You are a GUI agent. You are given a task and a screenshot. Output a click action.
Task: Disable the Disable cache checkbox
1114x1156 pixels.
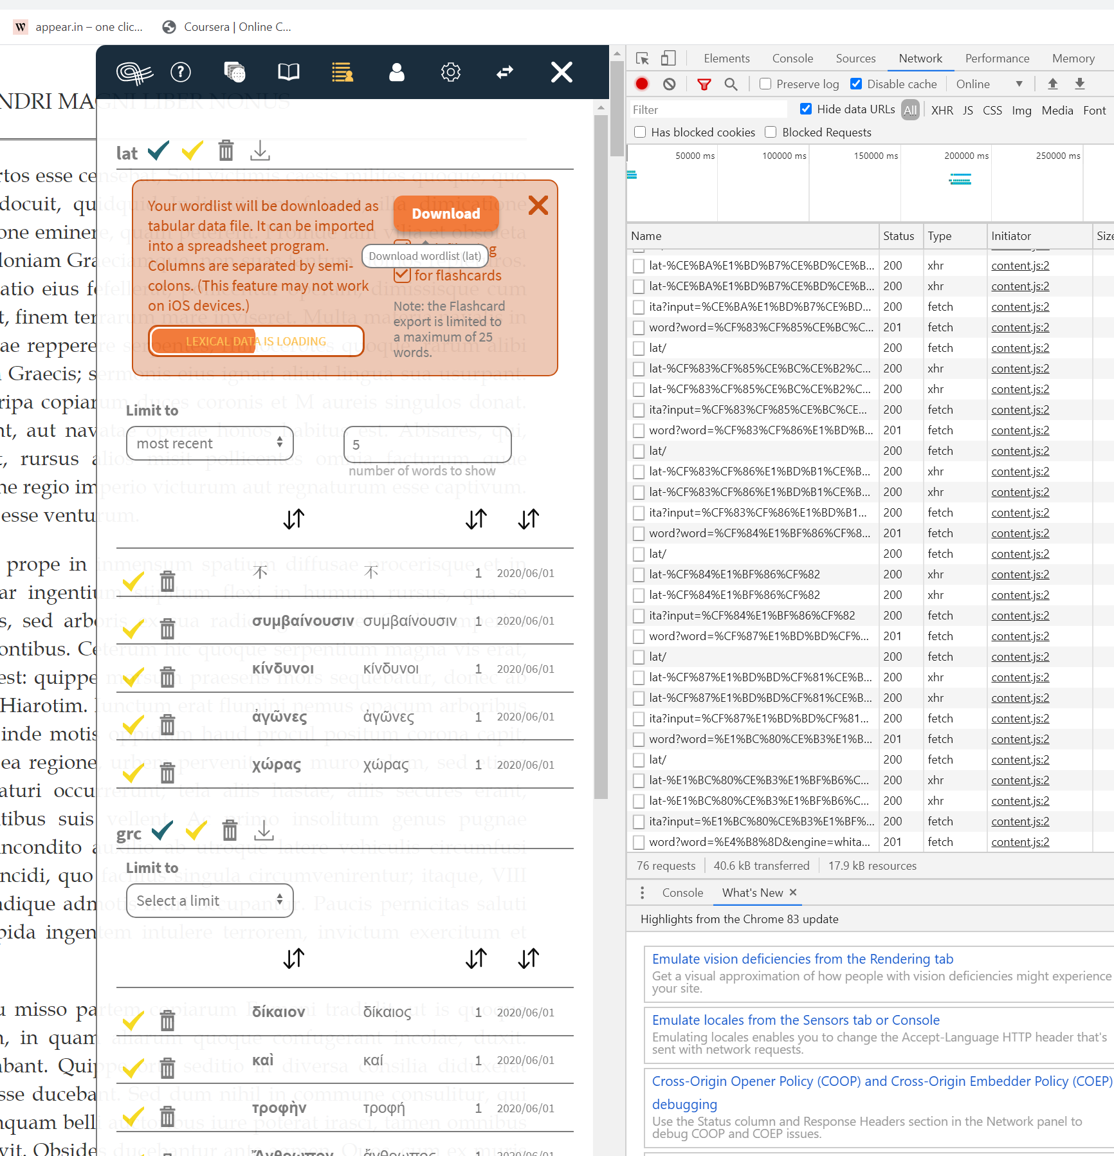tap(856, 84)
